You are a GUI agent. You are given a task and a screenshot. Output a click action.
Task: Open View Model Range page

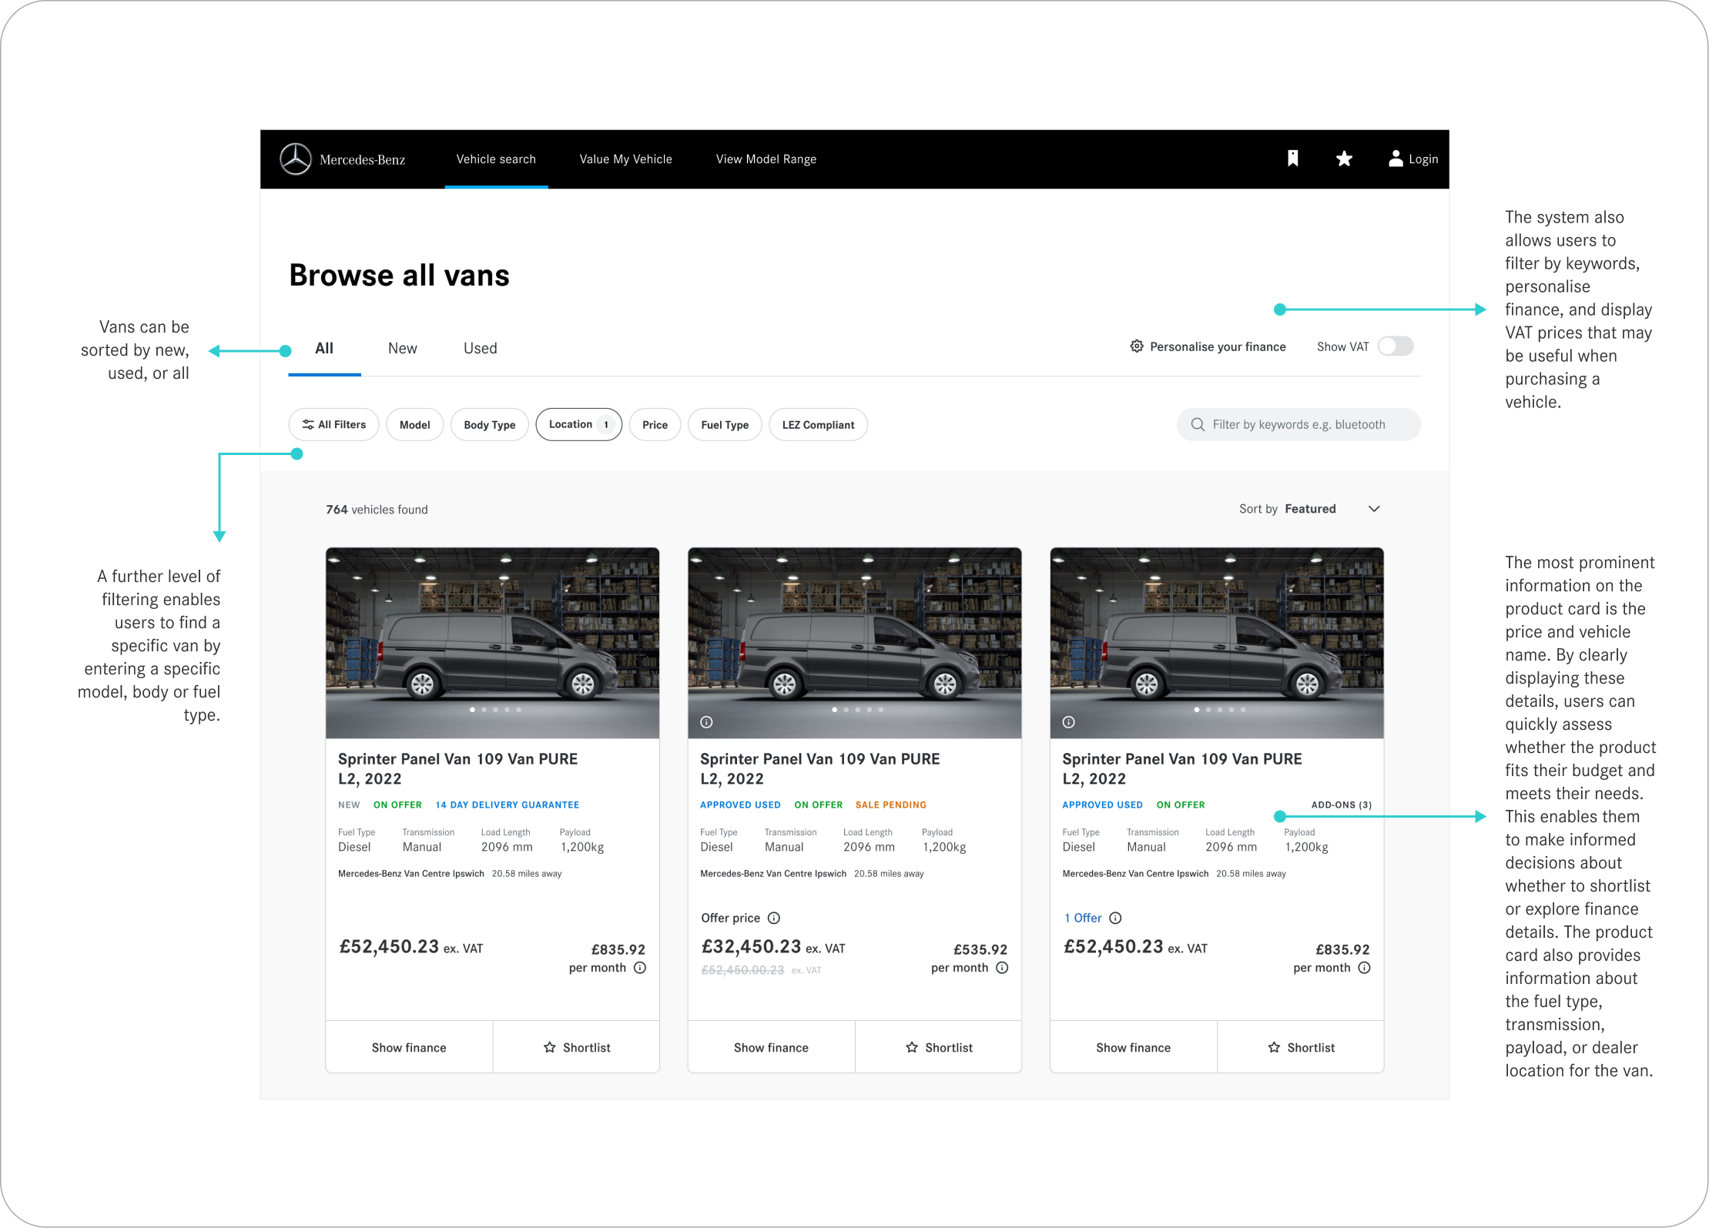(x=766, y=159)
